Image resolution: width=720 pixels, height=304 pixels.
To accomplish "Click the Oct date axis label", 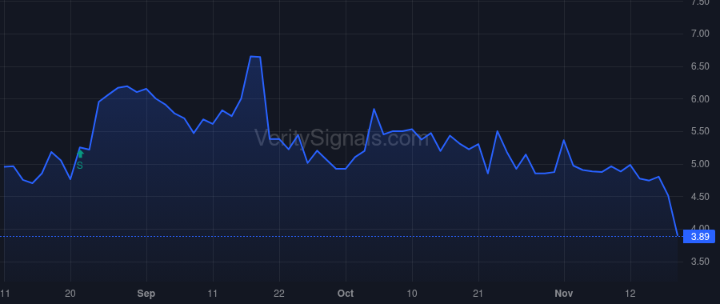I will [x=346, y=294].
